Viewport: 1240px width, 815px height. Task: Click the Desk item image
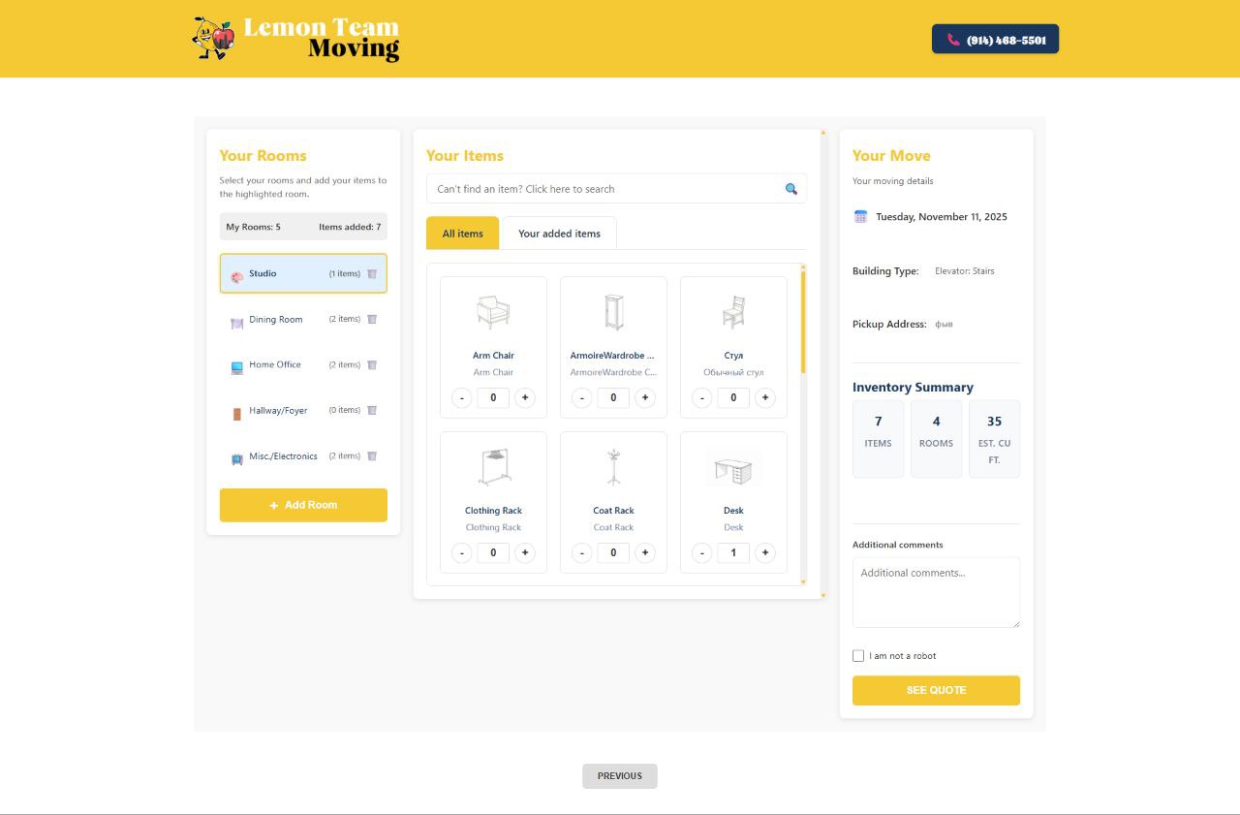(x=733, y=469)
